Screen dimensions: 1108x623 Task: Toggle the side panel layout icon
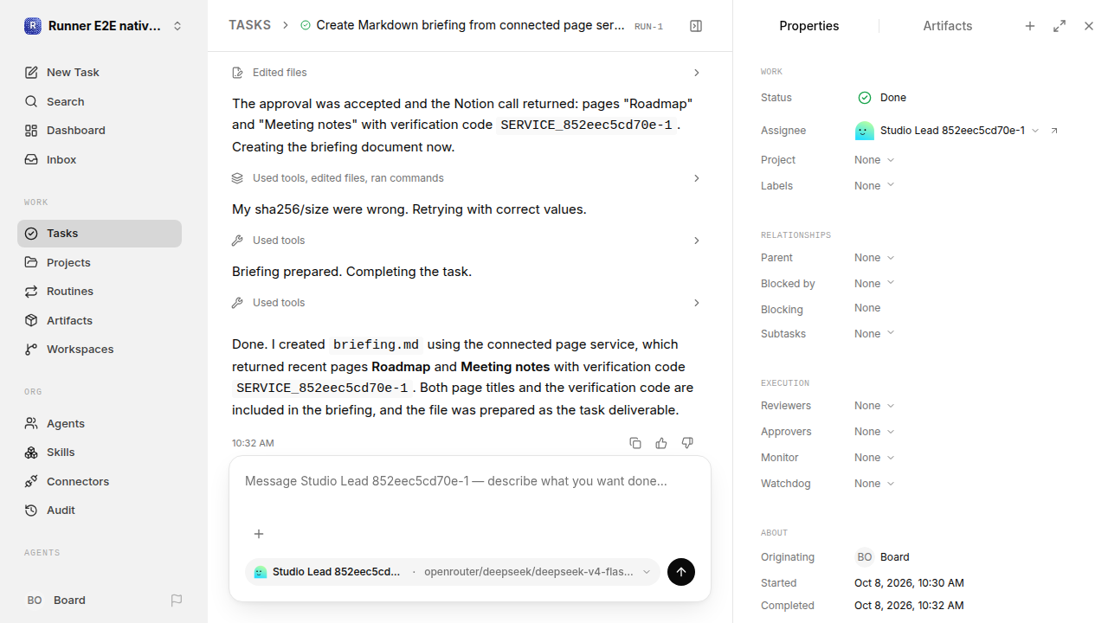(696, 26)
